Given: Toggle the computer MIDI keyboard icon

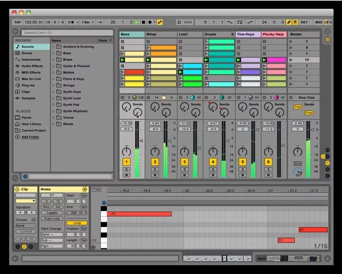Looking at the screenshot, I should [x=295, y=22].
